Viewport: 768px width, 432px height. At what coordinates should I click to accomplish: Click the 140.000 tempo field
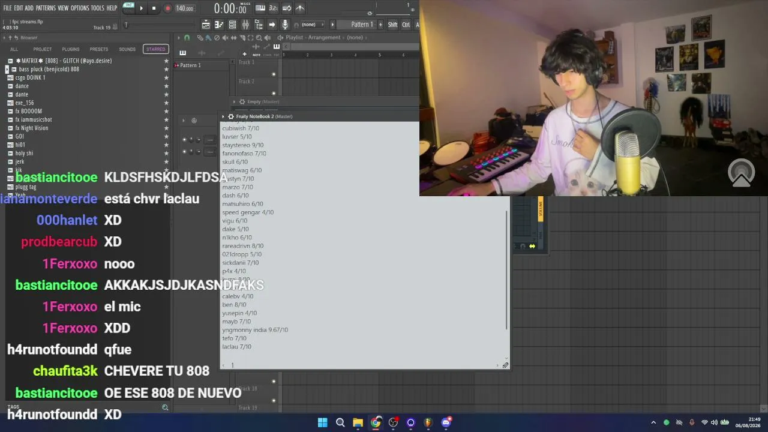[x=185, y=8]
